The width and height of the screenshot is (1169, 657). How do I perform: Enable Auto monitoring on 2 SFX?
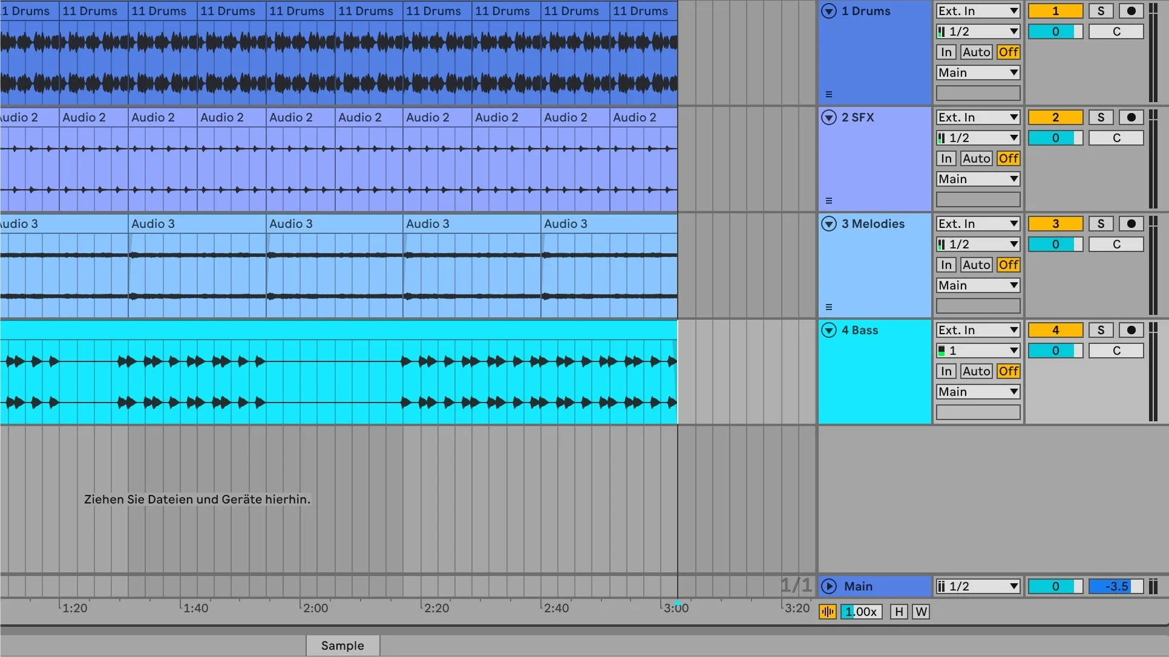coord(976,158)
